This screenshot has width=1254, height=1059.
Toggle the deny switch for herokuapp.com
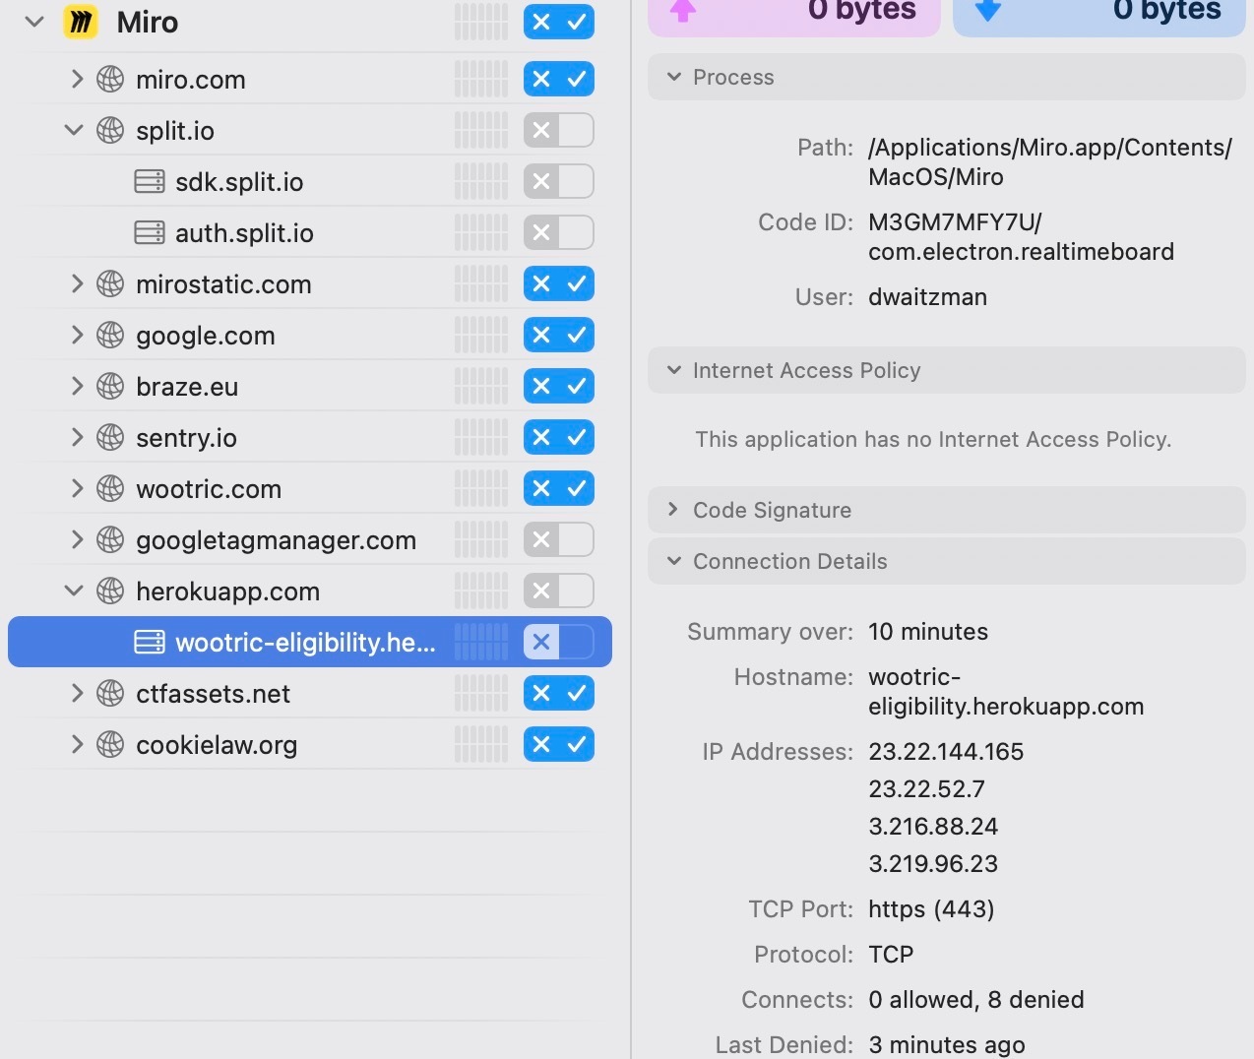pos(559,591)
